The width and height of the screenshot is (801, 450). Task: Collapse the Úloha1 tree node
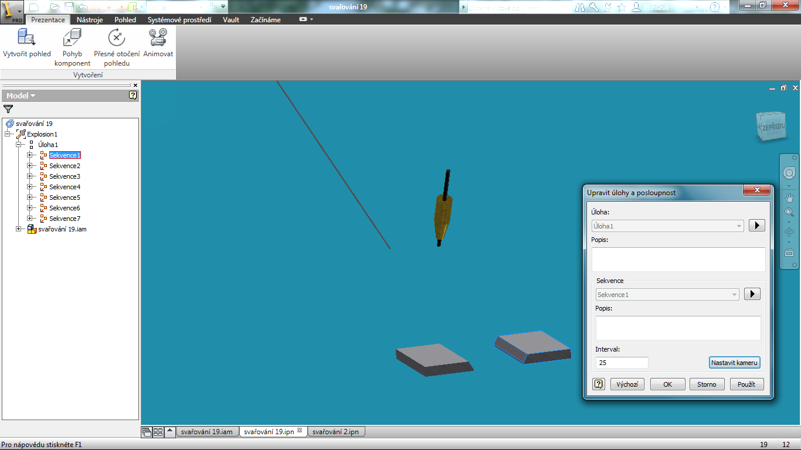[x=18, y=145]
